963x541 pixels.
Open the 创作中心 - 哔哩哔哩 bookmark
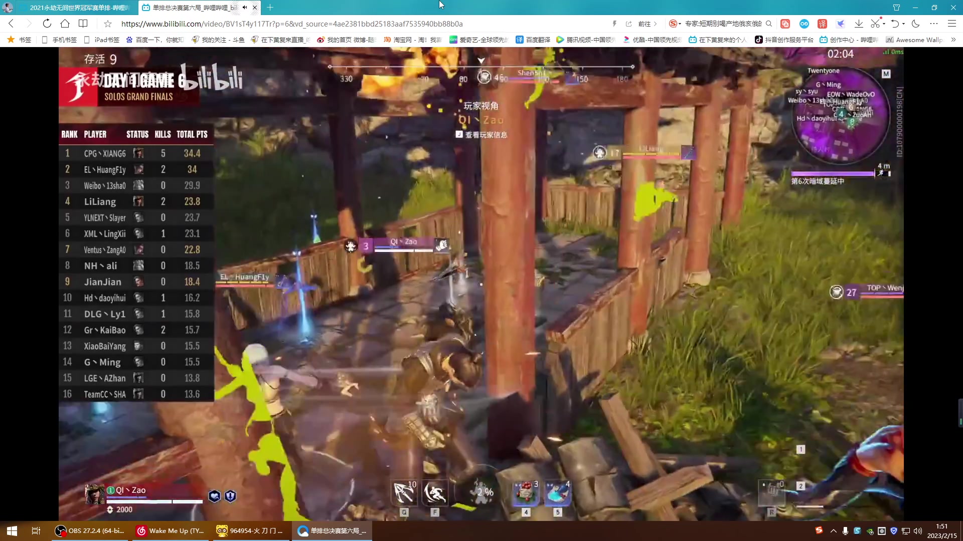849,40
